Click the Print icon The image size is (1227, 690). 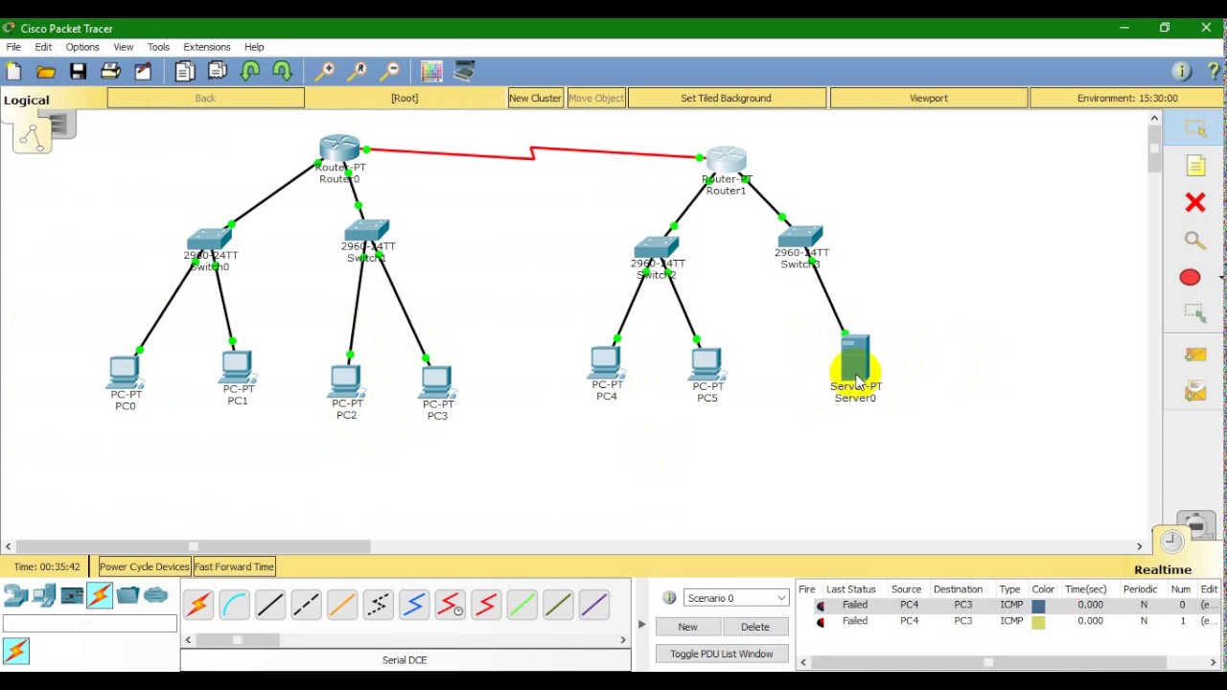click(x=110, y=71)
